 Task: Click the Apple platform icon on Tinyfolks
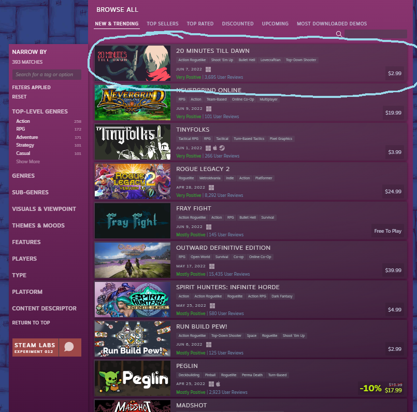pyautogui.click(x=215, y=148)
